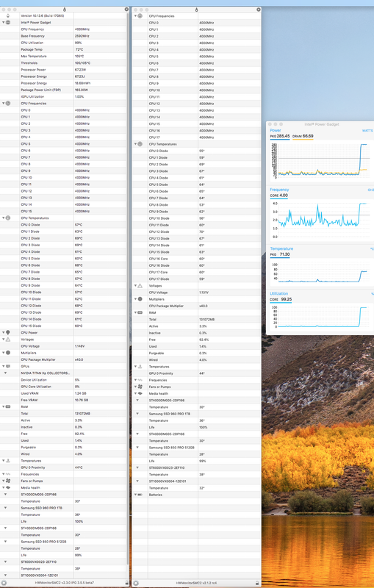Click Media health disk icon in right window
The width and height of the screenshot is (374, 588).
coord(140,393)
